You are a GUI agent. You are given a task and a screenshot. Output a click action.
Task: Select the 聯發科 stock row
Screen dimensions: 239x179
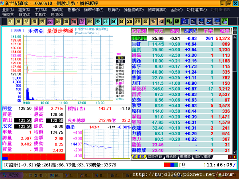[x=182, y=89]
